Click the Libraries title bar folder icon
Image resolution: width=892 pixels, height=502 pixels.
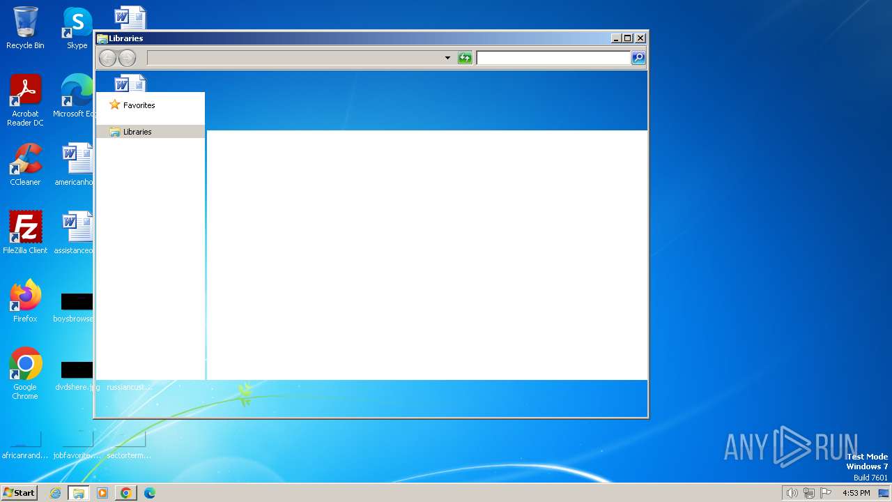(102, 38)
